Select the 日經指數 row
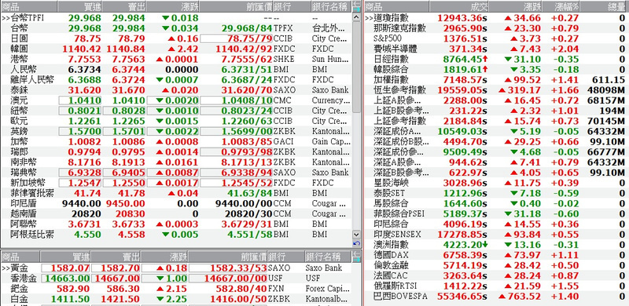The image size is (629, 306). pos(496,59)
